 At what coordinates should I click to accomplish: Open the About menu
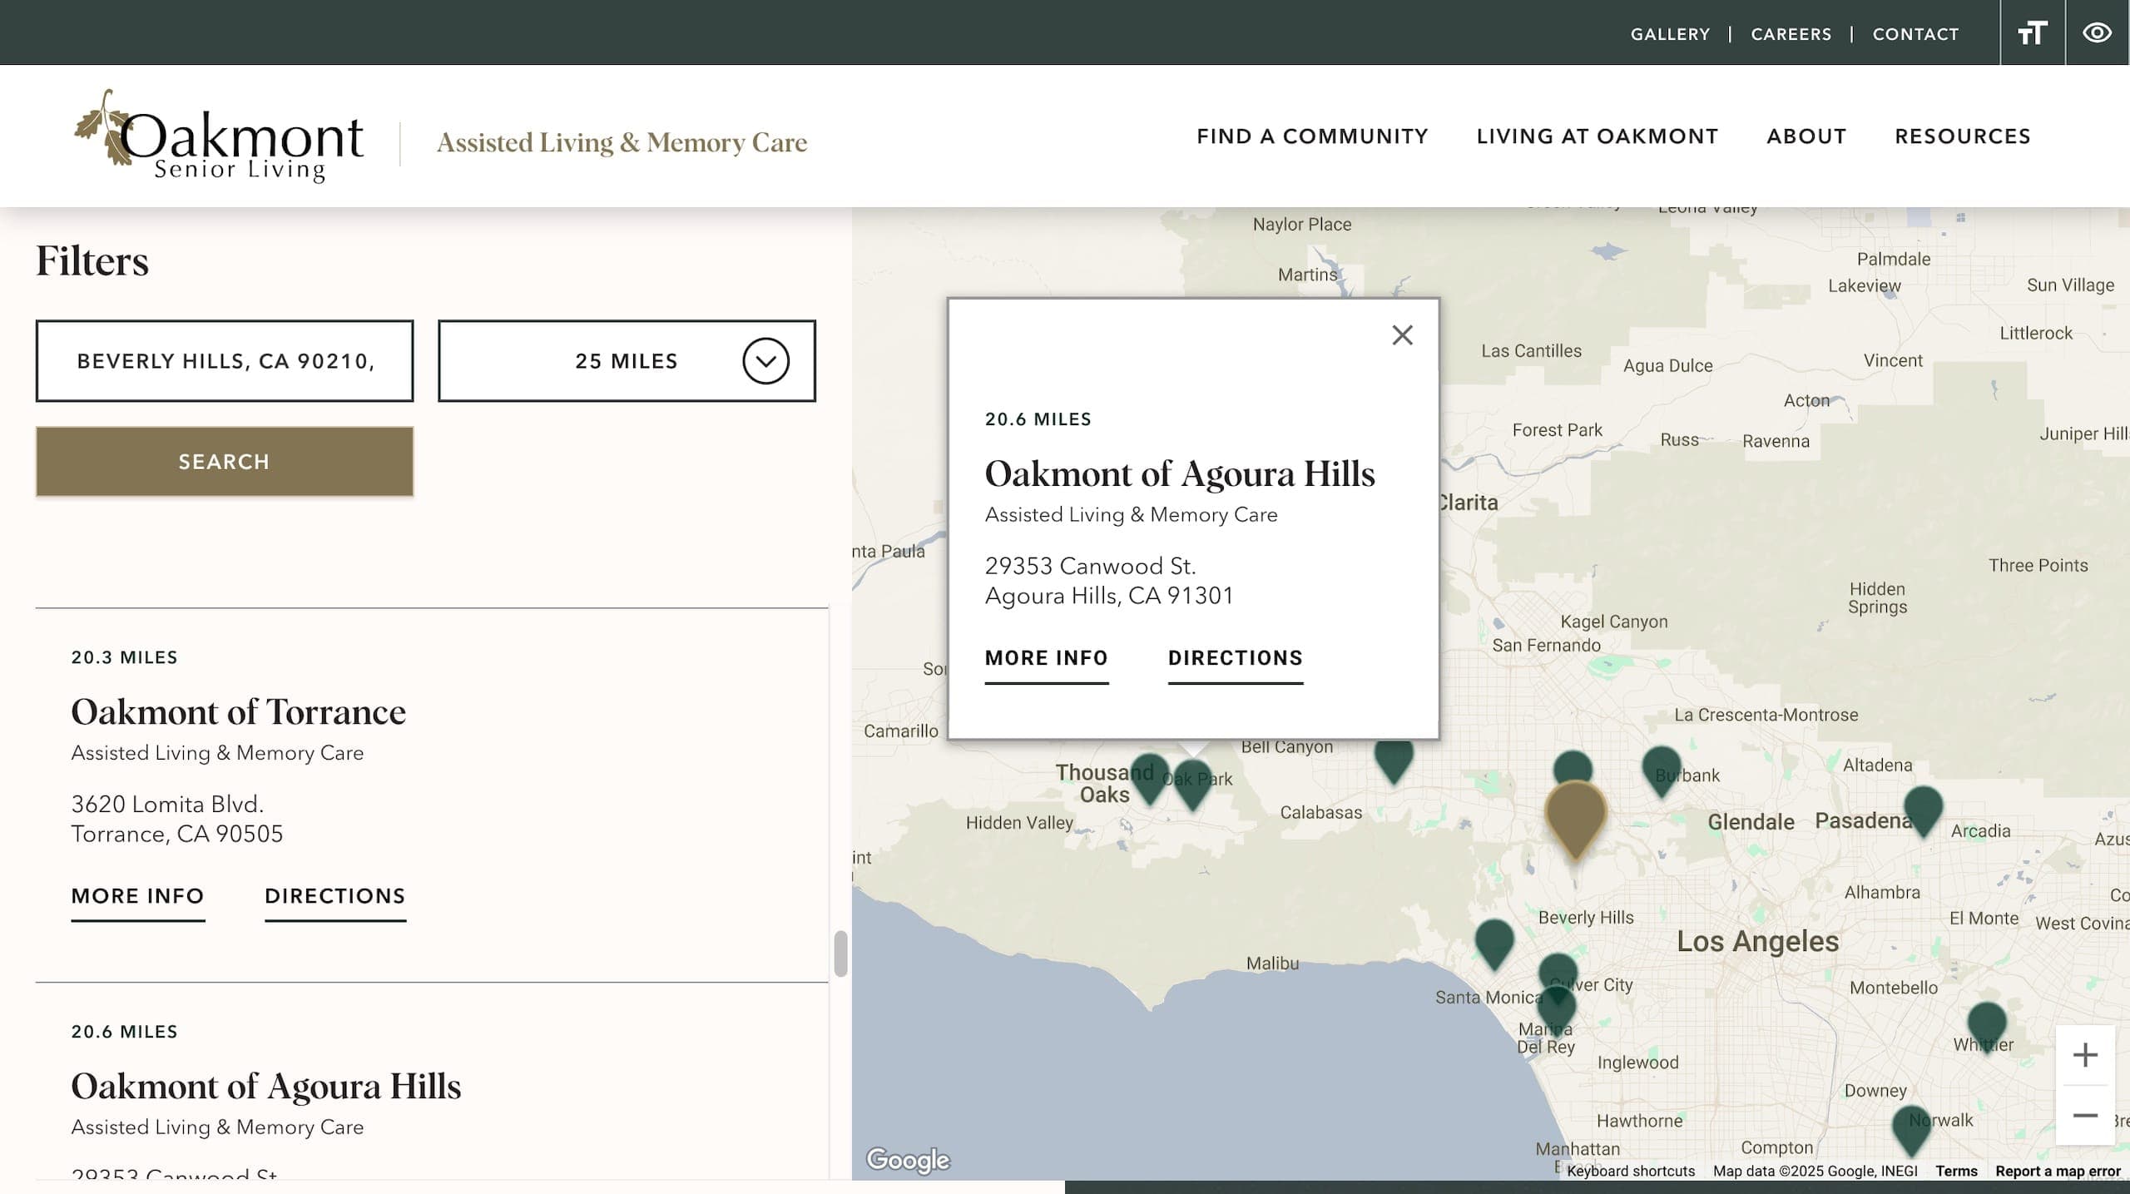pos(1806,136)
